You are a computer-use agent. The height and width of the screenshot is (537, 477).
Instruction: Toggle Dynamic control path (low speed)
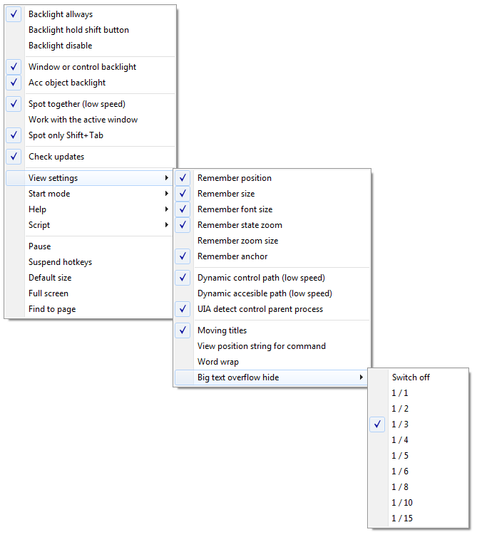click(x=272, y=278)
